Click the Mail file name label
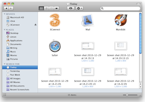The height and width of the screenshot is (102, 145). (88, 29)
